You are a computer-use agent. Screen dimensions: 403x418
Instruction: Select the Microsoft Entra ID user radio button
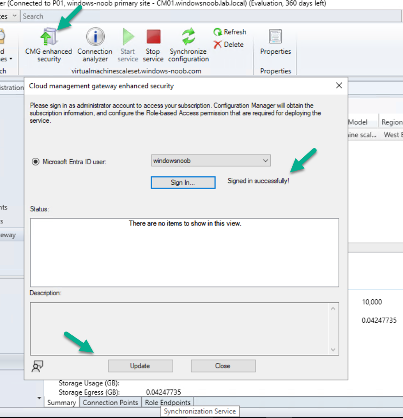pyautogui.click(x=35, y=161)
